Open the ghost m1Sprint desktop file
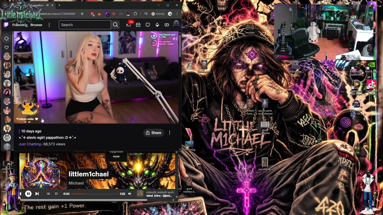Image resolution: width=383 pixels, height=215 pixels. pyautogui.click(x=265, y=128)
